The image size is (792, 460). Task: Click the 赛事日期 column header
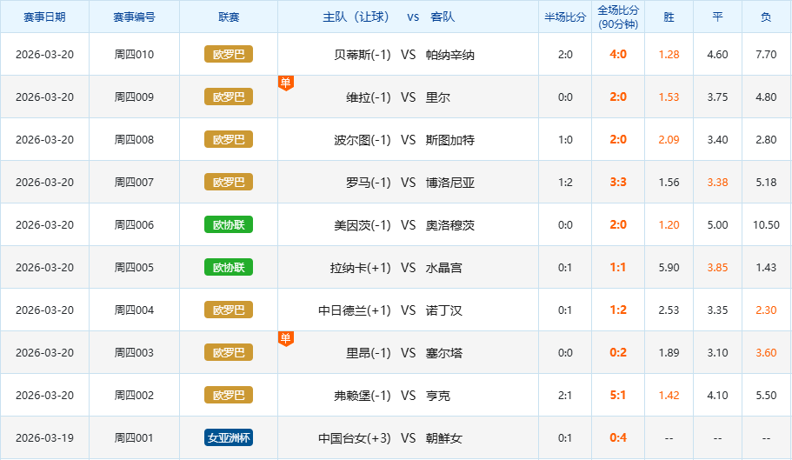[x=44, y=17]
